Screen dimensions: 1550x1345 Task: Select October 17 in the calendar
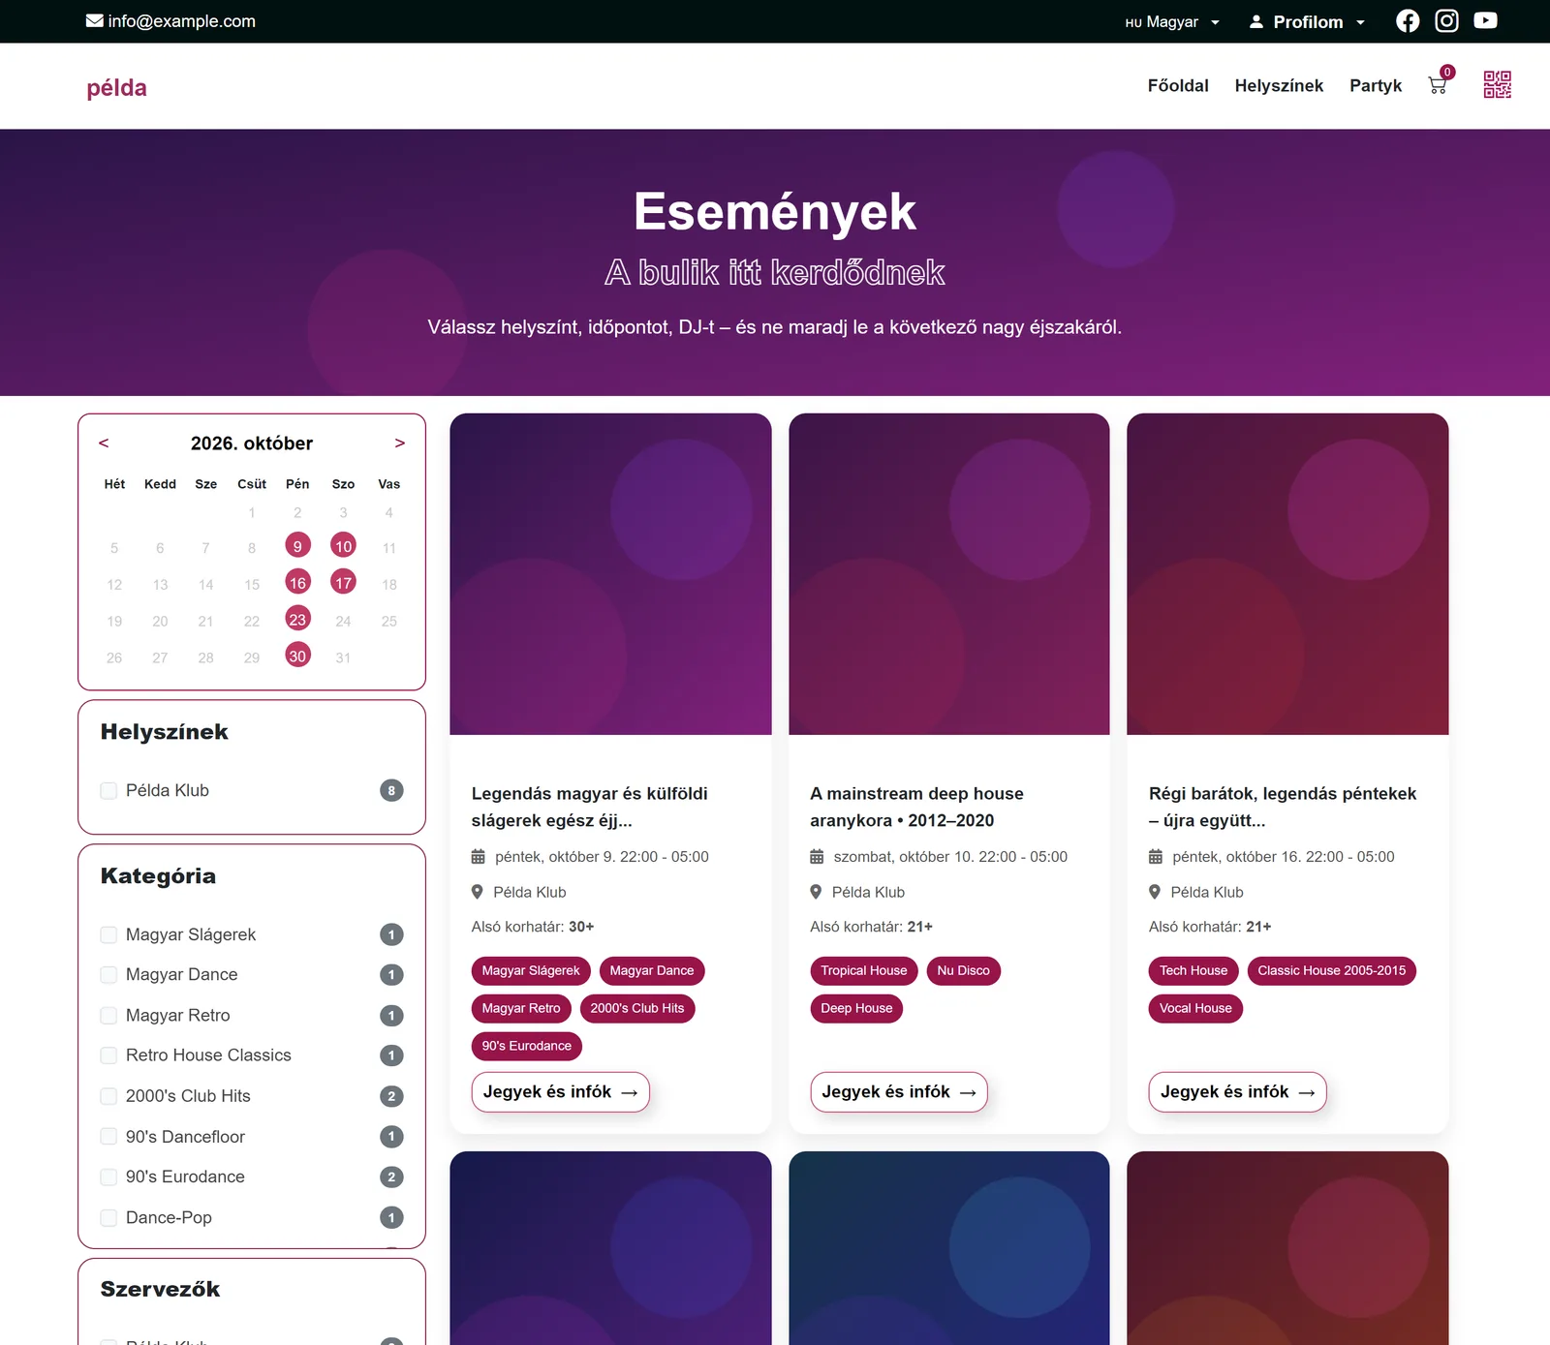click(x=343, y=582)
